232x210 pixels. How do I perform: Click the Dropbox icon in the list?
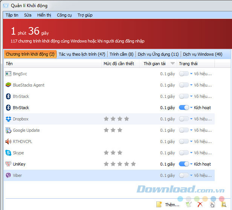(x=8, y=119)
